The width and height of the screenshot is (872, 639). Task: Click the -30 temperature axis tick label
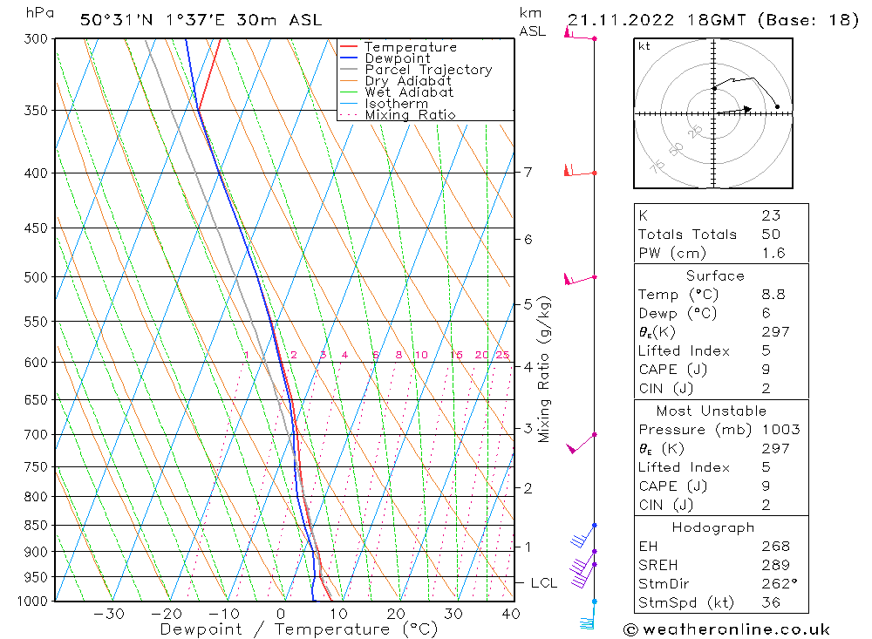coord(109,614)
